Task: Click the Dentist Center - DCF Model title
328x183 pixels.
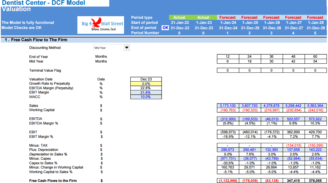Action: click(x=44, y=3)
